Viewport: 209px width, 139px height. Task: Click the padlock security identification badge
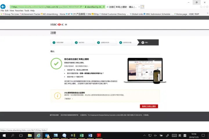pos(93,7)
